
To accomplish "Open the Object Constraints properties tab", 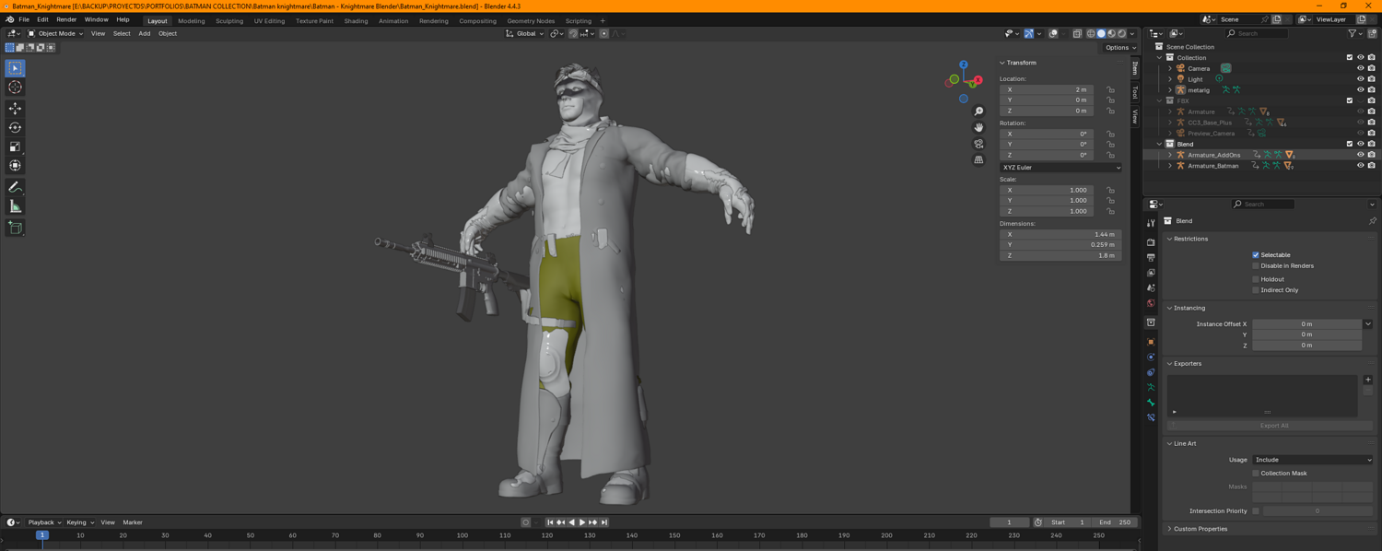I will 1151,372.
